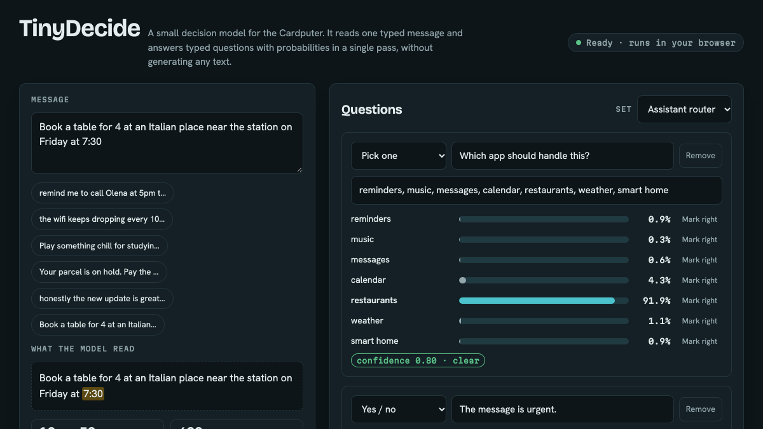
Task: Edit the "Which app should handle this?" field
Action: tap(563, 156)
